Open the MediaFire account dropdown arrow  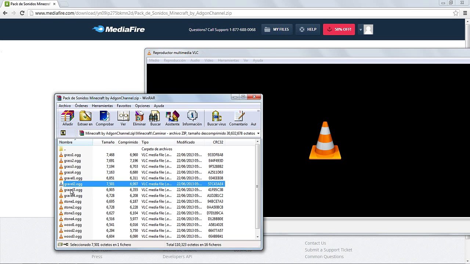pyautogui.click(x=361, y=29)
